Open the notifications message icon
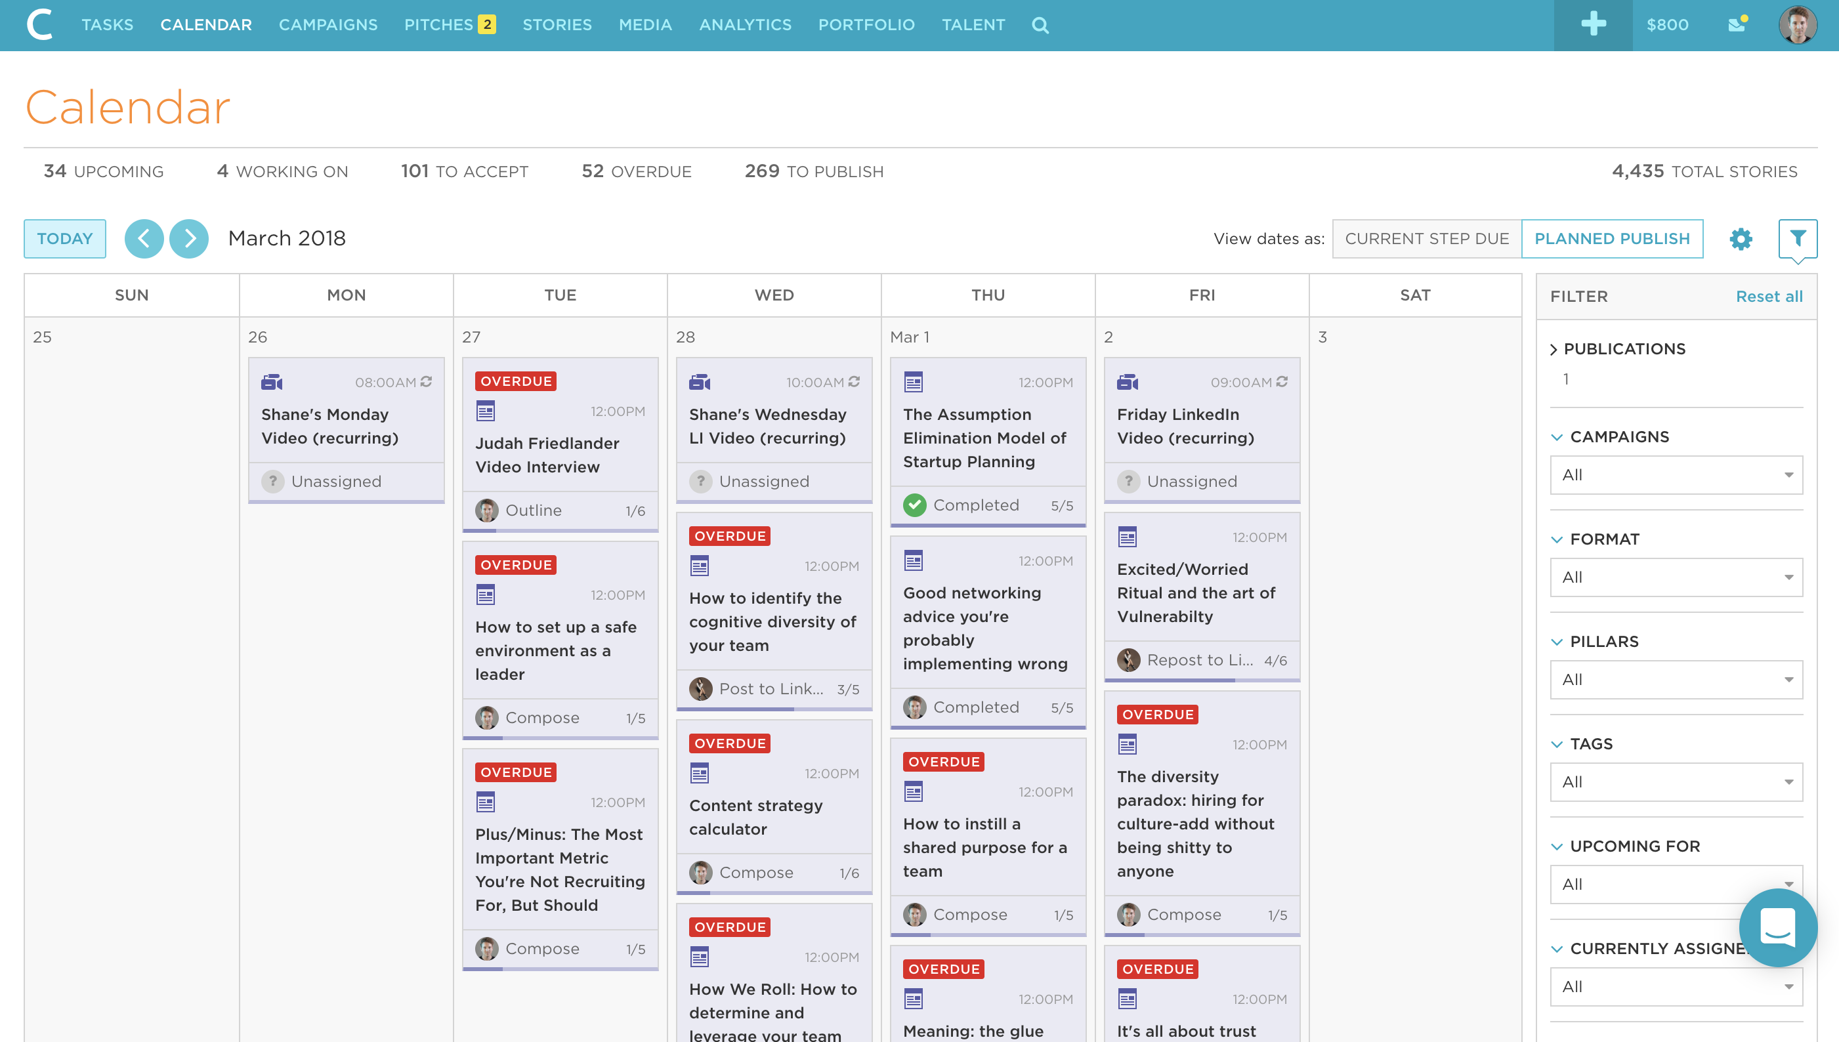Screen dimensions: 1839x1042 (1737, 24)
